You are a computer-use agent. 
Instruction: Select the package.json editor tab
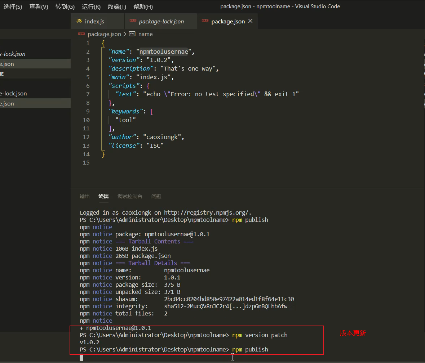[x=228, y=21]
